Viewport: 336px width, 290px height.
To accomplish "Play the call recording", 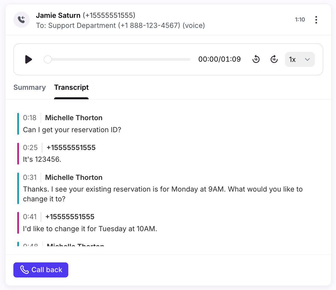I will [28, 59].
